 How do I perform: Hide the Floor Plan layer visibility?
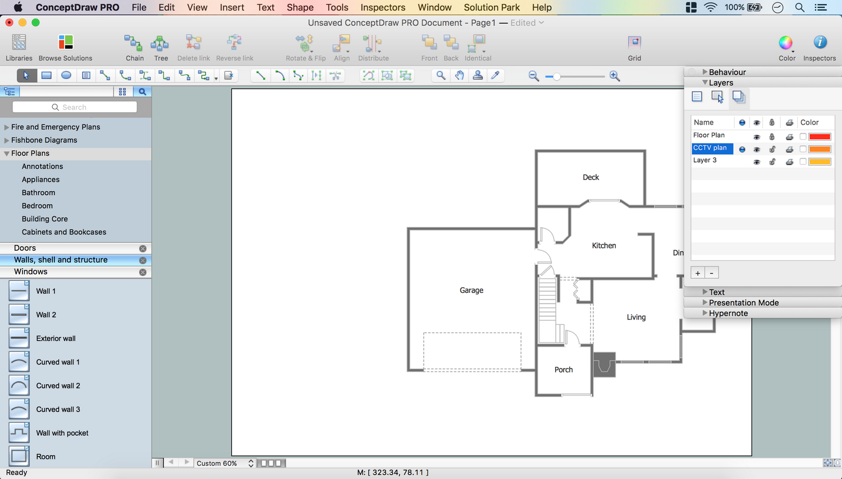click(x=757, y=137)
